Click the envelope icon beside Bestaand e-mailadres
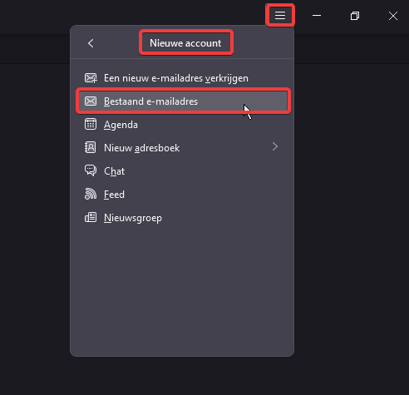Viewport: 409px width, 395px height. (91, 101)
